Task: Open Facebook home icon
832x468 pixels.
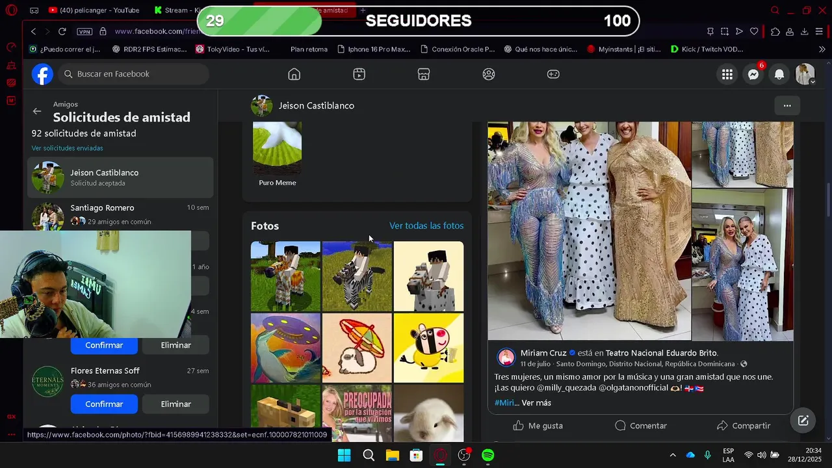Action: 294,74
